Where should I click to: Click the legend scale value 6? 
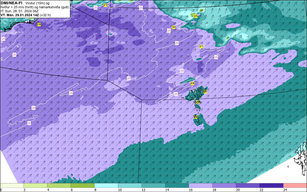pos(72,190)
